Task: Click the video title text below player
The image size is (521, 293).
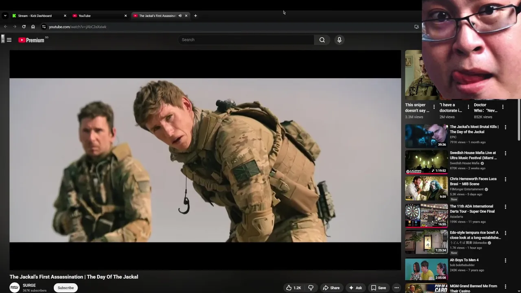Action: [74, 277]
